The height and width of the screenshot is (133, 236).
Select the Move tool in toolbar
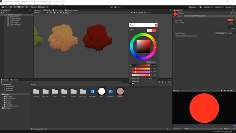coord(7,7)
